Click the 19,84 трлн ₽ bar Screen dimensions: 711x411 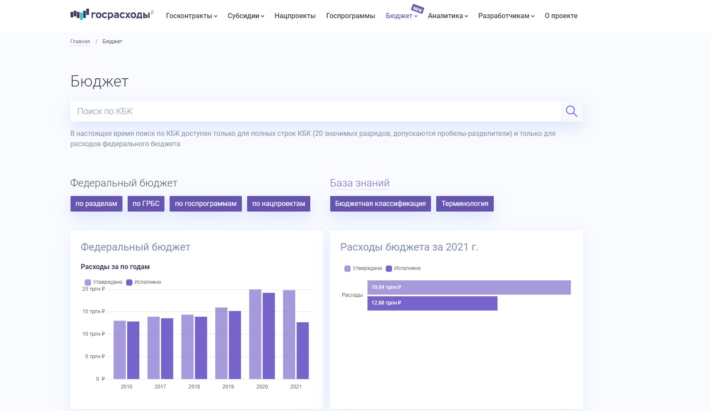coord(469,287)
